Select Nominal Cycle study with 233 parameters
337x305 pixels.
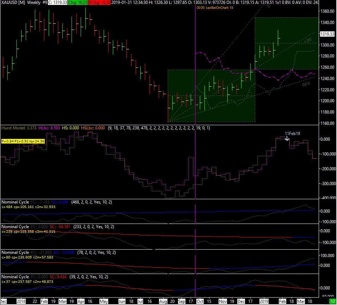coord(58,227)
